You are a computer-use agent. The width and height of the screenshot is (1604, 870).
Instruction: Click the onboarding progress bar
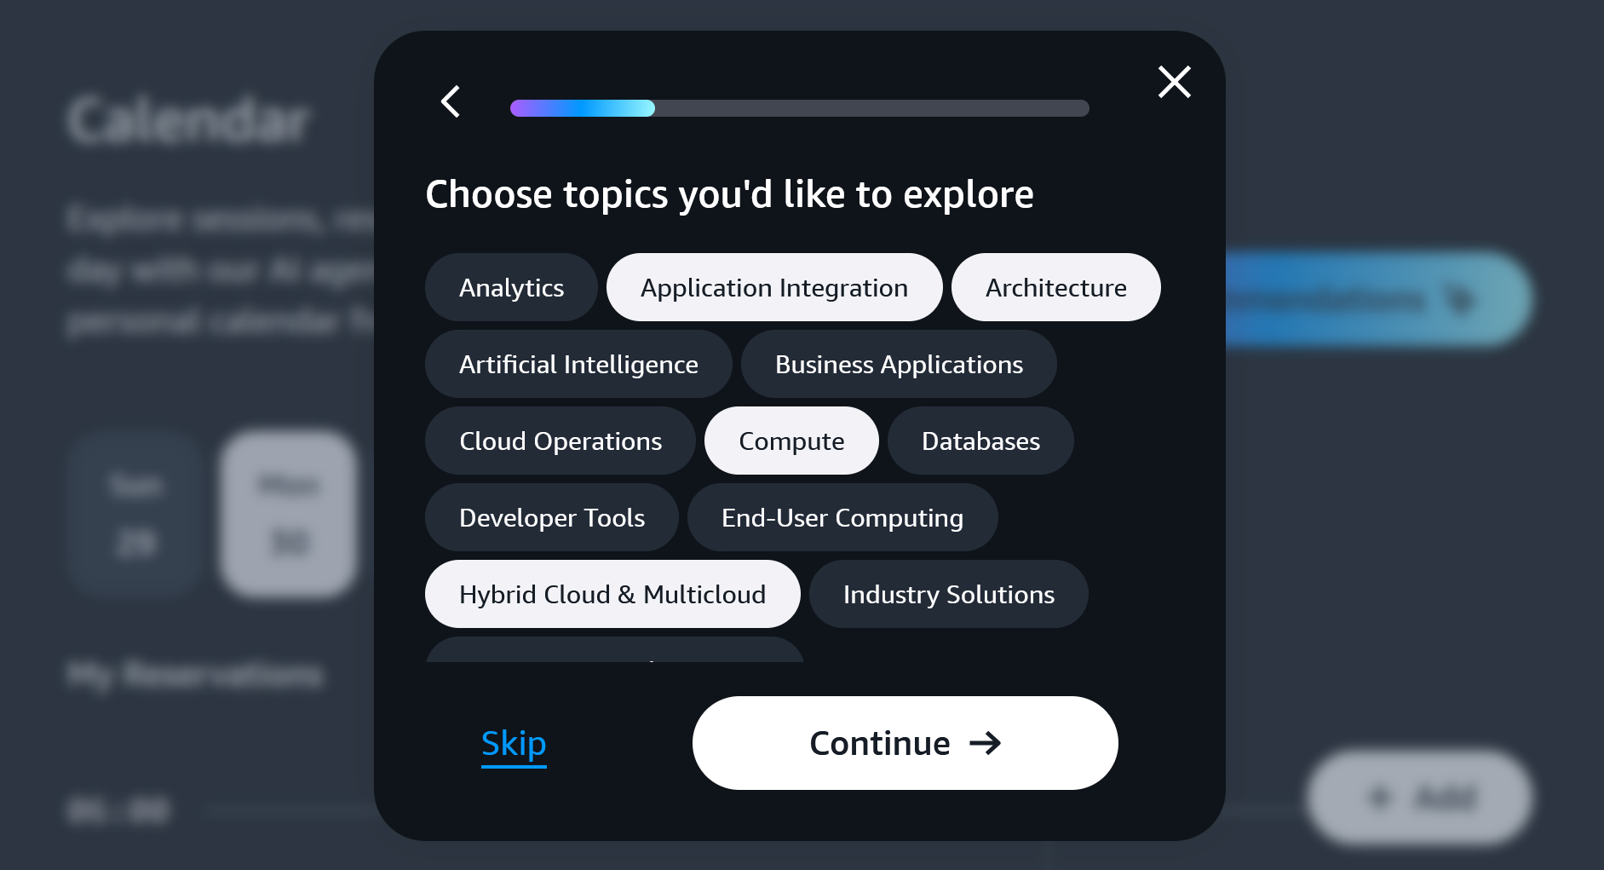[799, 108]
